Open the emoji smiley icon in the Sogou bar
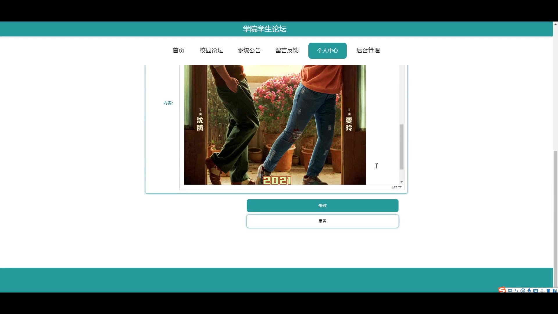 523,290
